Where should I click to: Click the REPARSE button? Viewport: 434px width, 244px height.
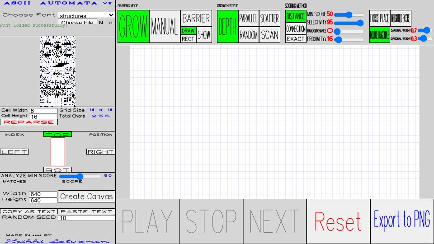[29, 122]
